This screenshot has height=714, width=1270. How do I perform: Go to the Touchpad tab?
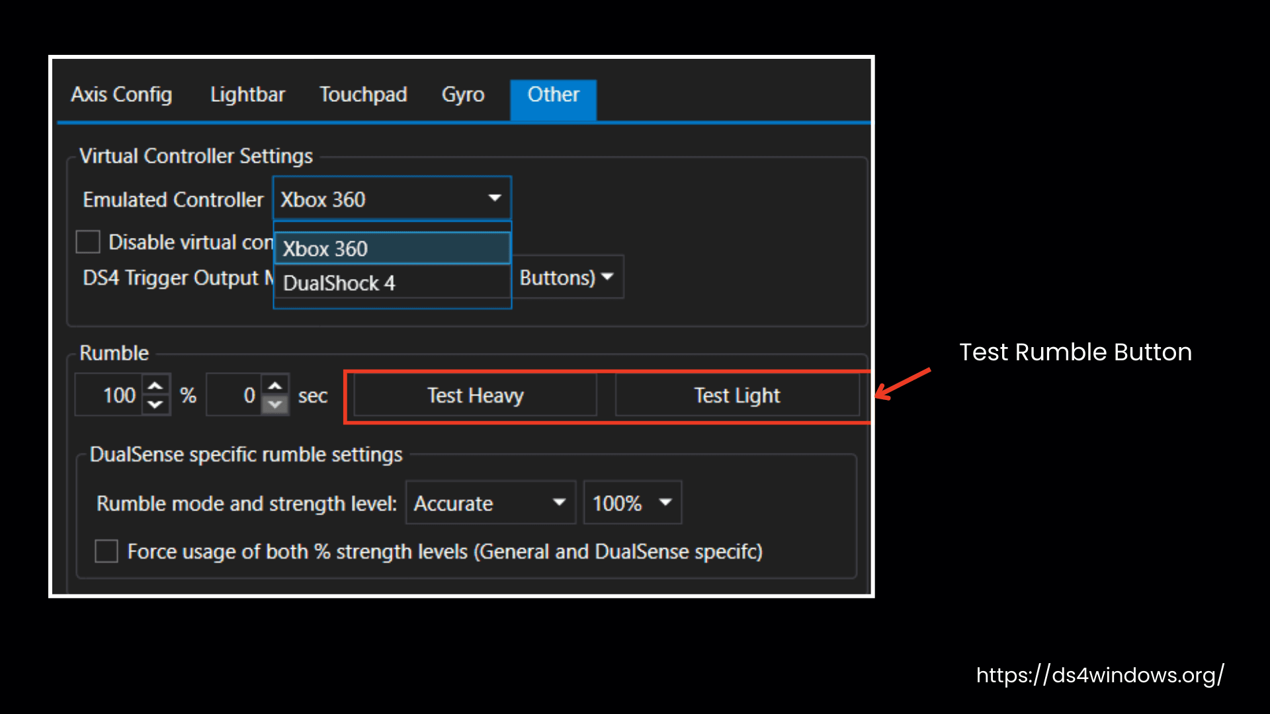click(363, 95)
